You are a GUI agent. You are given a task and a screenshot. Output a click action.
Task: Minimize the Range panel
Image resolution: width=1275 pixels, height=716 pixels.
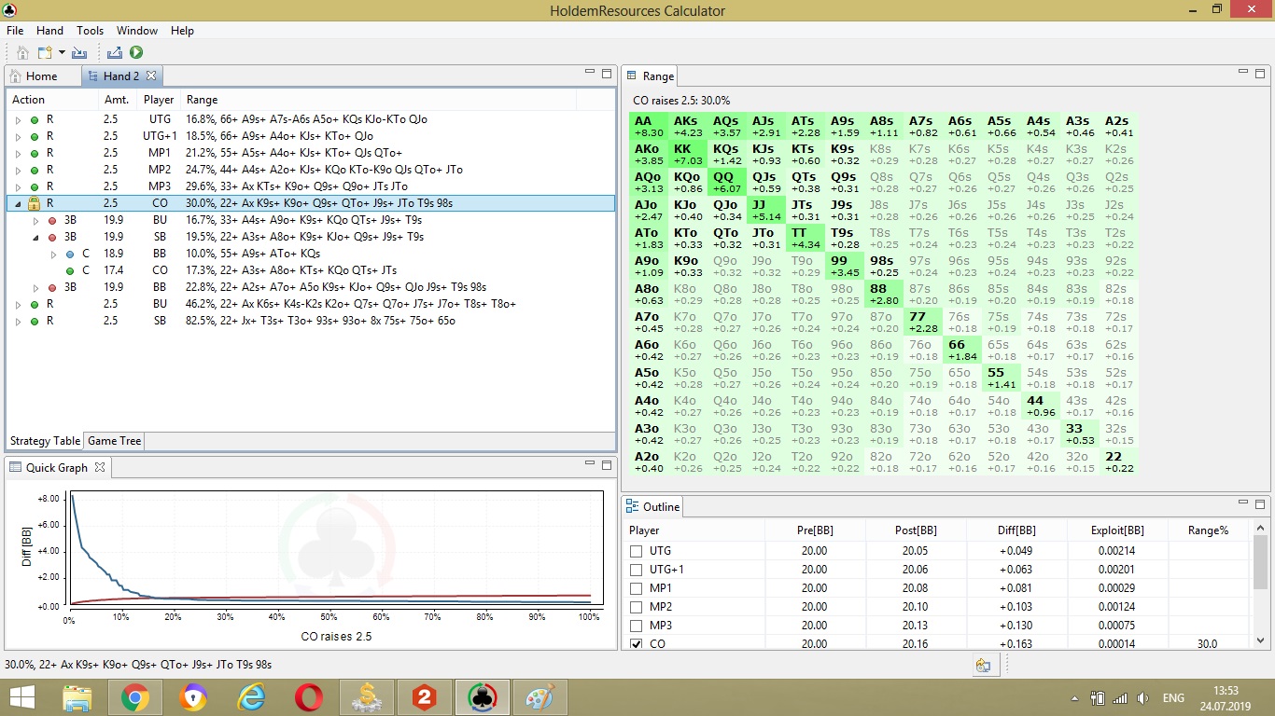(x=1243, y=72)
